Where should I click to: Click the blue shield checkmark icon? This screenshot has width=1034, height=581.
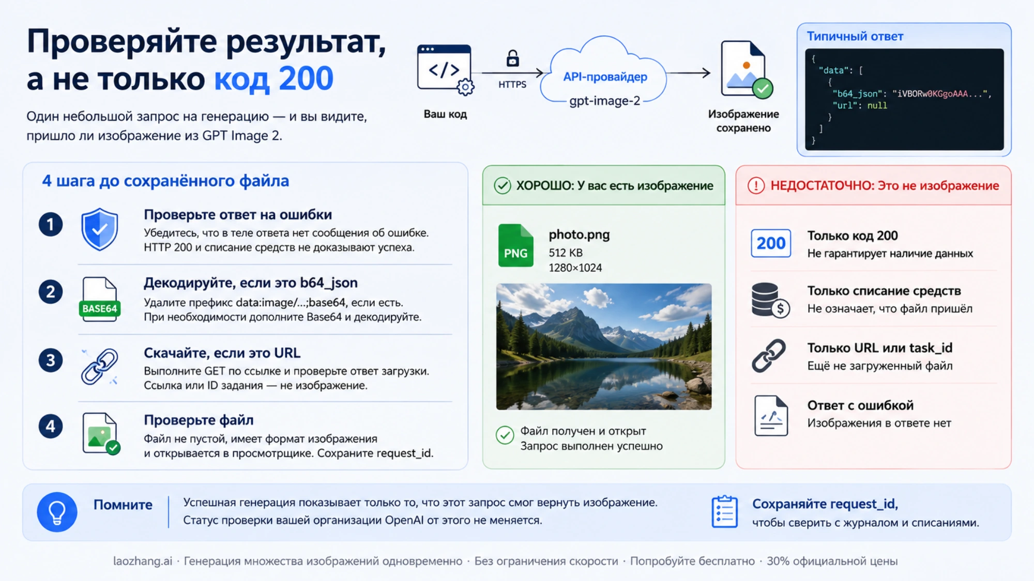[x=99, y=229]
